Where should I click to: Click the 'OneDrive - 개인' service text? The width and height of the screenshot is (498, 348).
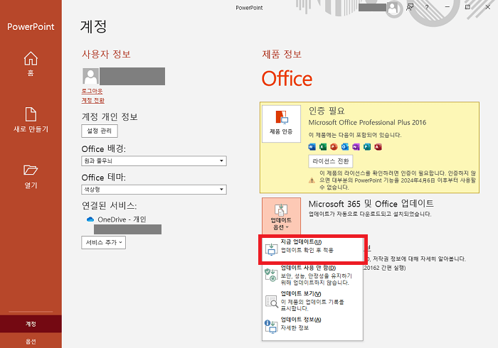122,219
